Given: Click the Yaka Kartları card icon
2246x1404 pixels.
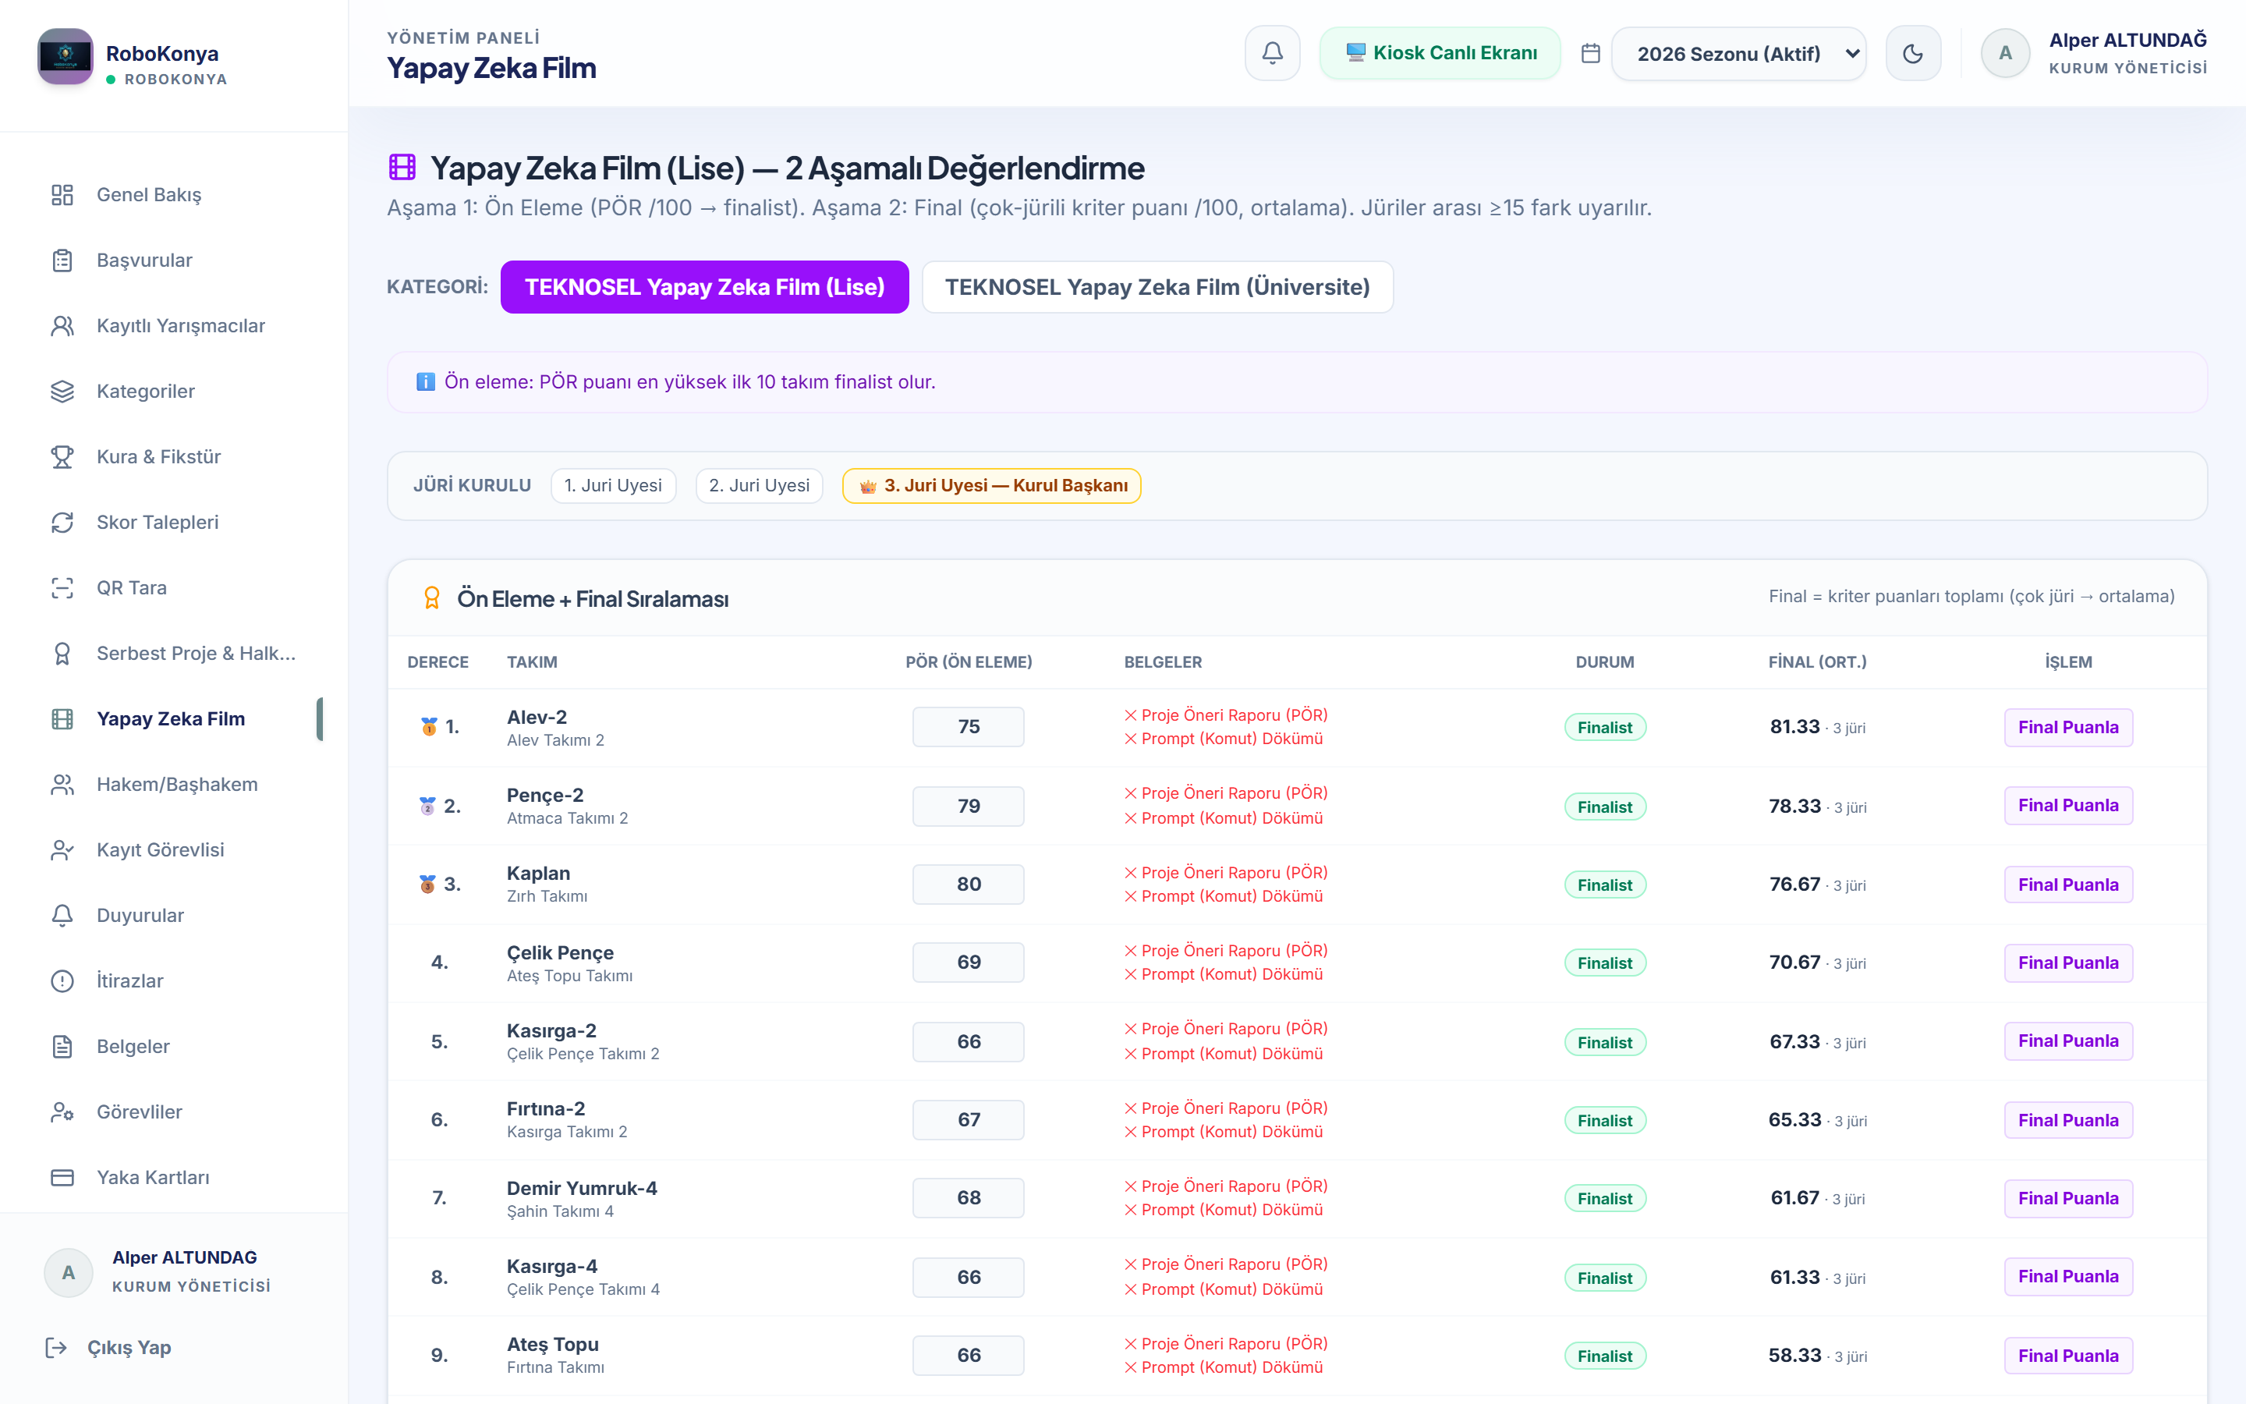Looking at the screenshot, I should tap(62, 1178).
